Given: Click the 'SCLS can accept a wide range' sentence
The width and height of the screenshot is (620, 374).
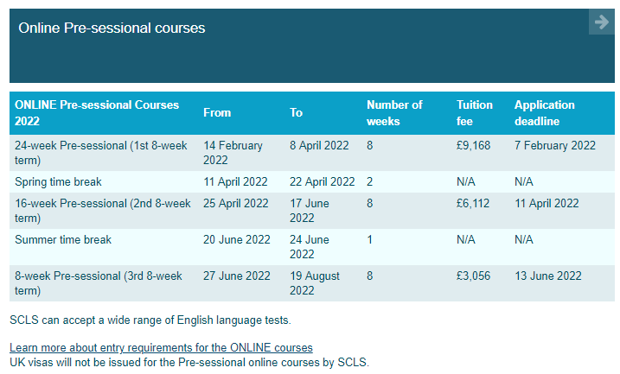Looking at the screenshot, I should point(150,320).
